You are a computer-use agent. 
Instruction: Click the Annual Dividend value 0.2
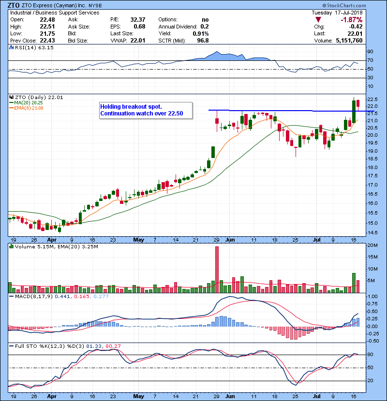(x=205, y=27)
